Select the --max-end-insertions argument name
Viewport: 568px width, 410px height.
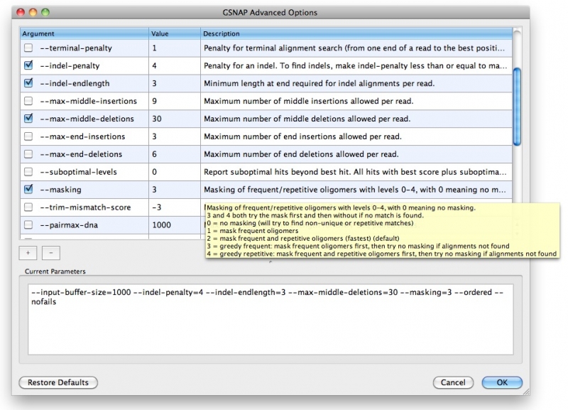pos(82,136)
